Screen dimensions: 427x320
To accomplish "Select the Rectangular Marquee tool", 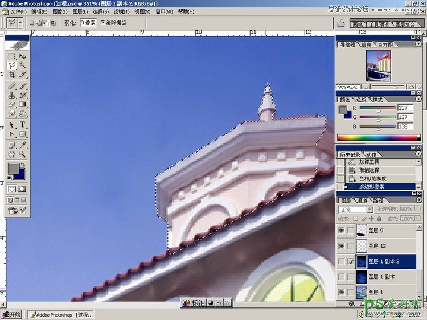I will (11, 56).
